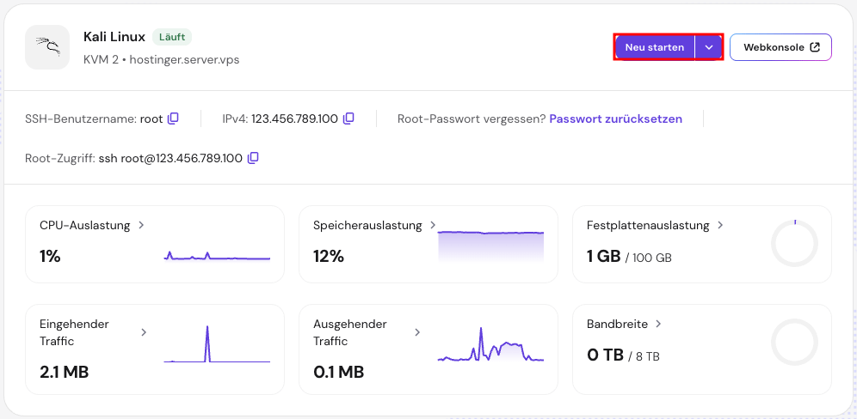The image size is (857, 419).
Task: Click the 1 GB disk usage value
Action: coord(604,255)
